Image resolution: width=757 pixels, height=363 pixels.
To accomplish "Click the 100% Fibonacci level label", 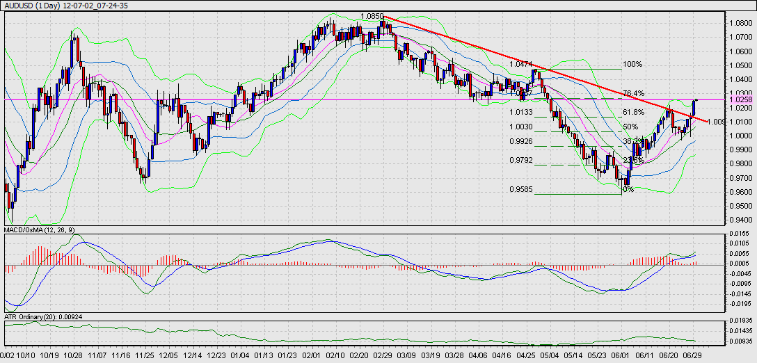I will coord(632,64).
